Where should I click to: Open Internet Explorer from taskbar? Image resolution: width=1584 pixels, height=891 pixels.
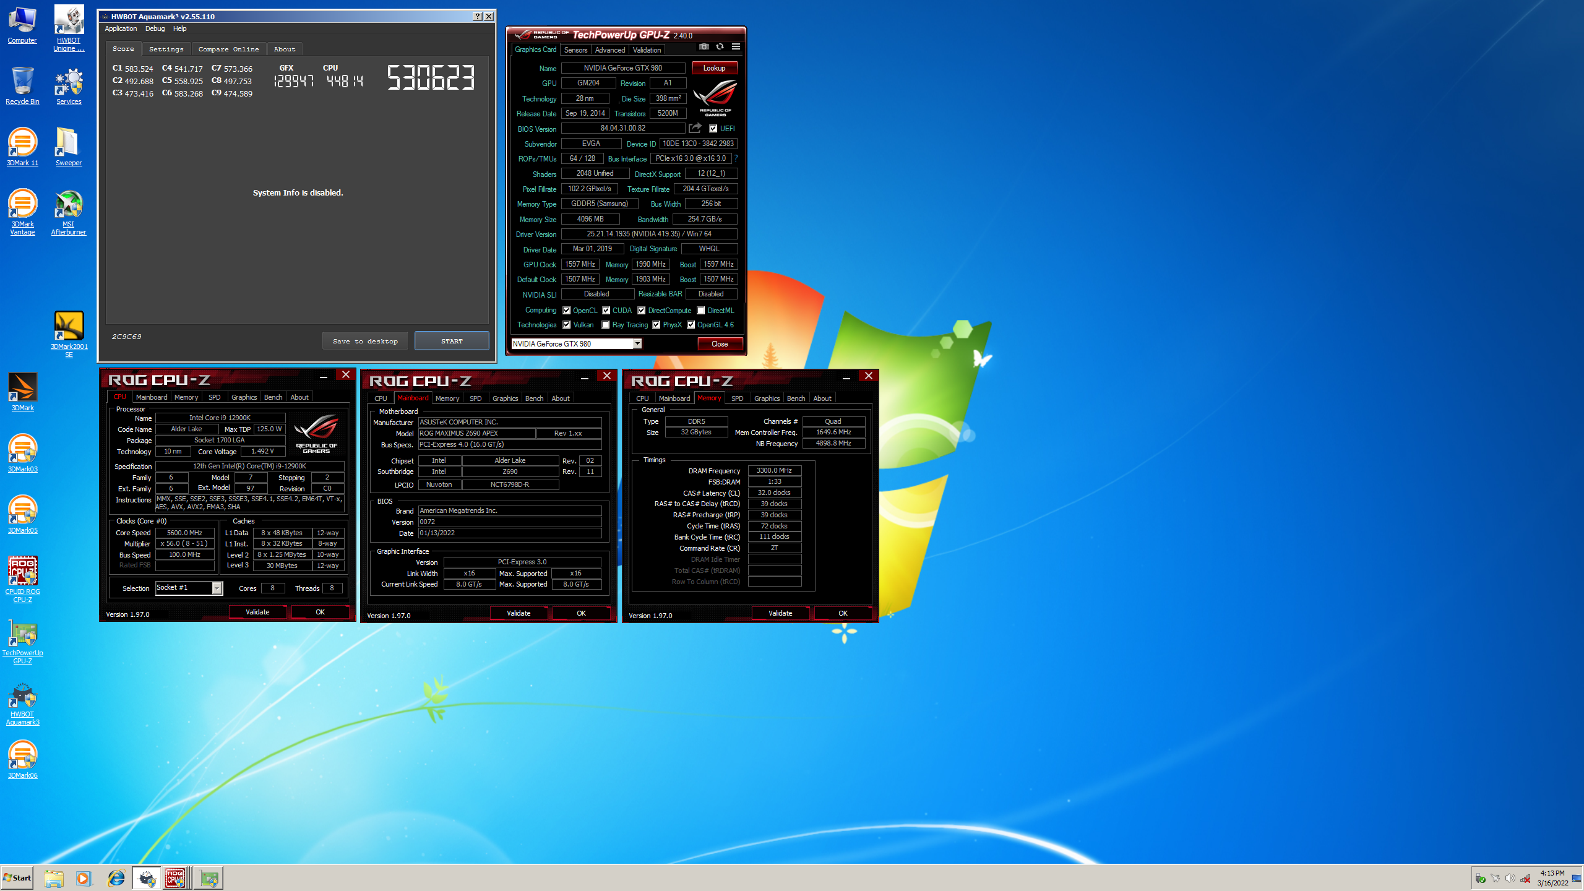[x=116, y=878]
